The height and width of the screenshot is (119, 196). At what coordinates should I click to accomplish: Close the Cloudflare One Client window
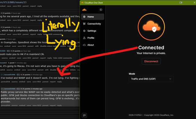pos(194,3)
